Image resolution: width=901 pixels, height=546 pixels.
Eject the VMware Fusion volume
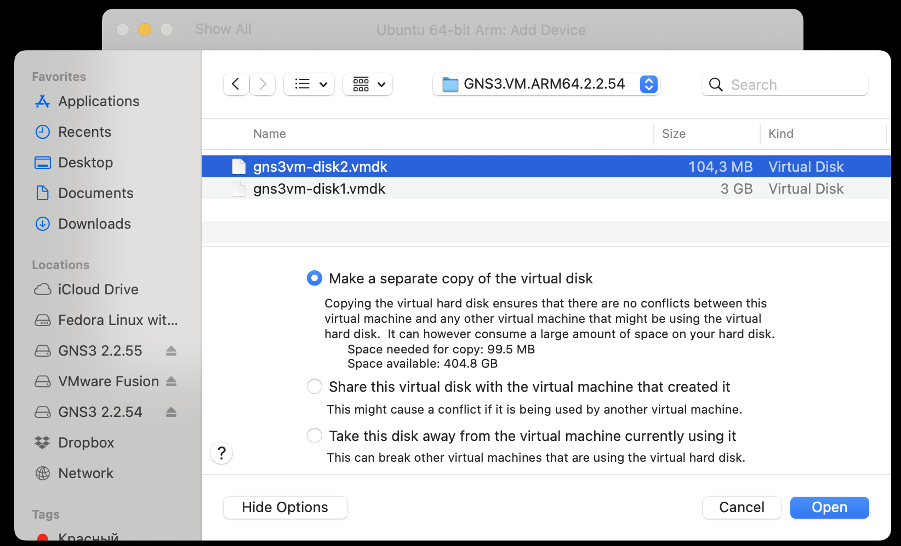(171, 381)
